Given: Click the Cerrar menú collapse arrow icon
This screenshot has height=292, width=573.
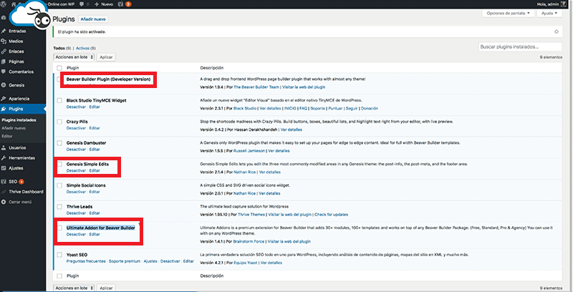Looking at the screenshot, I should coord(4,202).
